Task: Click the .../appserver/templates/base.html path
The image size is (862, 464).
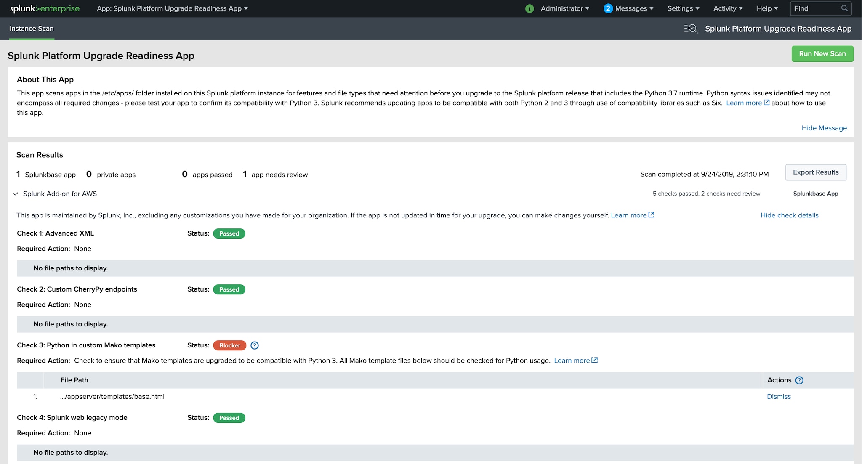Action: 112,397
